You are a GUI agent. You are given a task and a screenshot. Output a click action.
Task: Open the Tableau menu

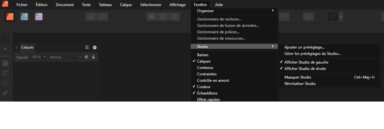pyautogui.click(x=105, y=4)
